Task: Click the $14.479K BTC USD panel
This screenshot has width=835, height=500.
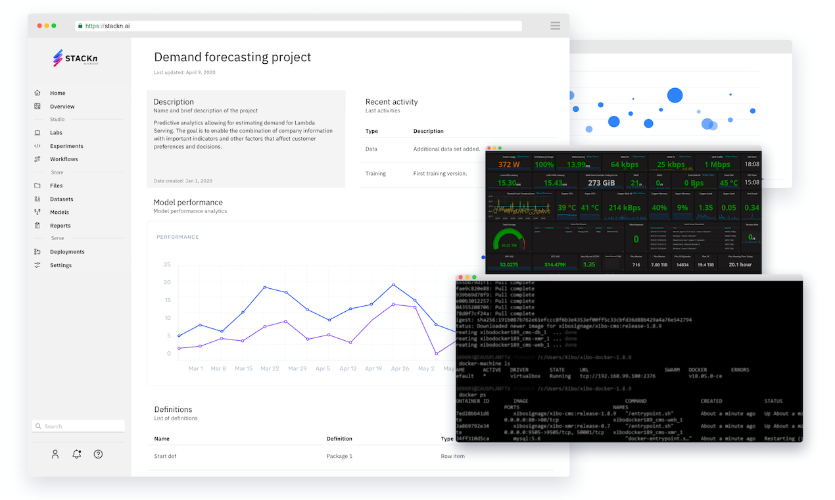Action: [554, 262]
